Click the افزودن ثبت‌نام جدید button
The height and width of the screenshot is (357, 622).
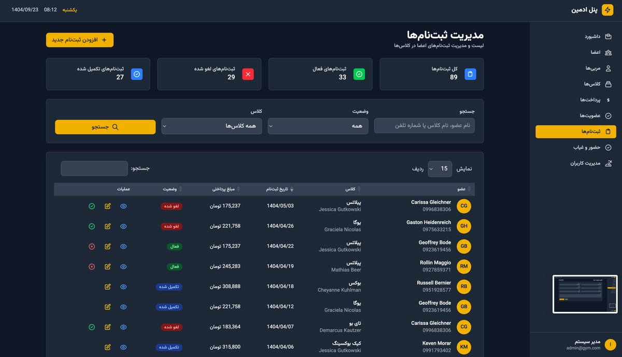pos(79,39)
